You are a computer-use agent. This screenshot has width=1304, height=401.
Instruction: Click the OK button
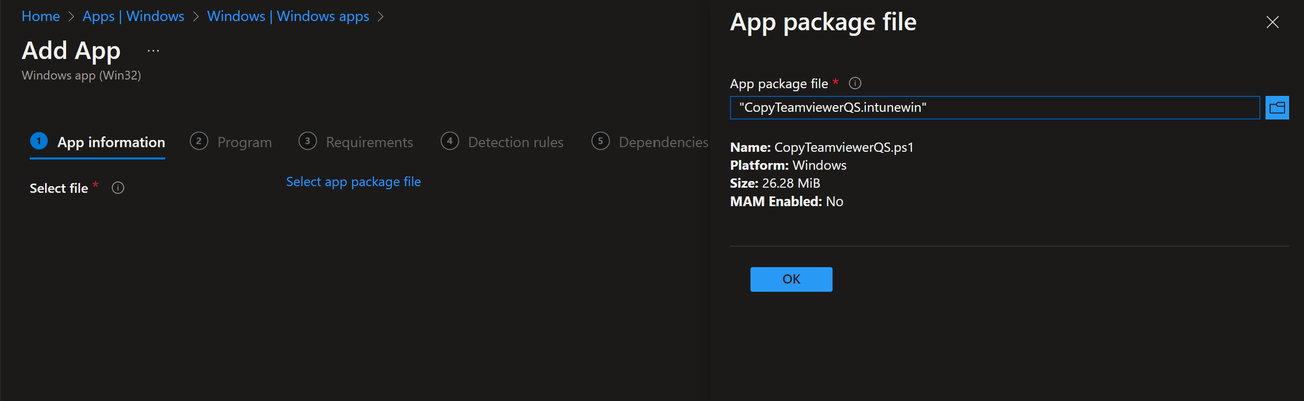point(792,279)
